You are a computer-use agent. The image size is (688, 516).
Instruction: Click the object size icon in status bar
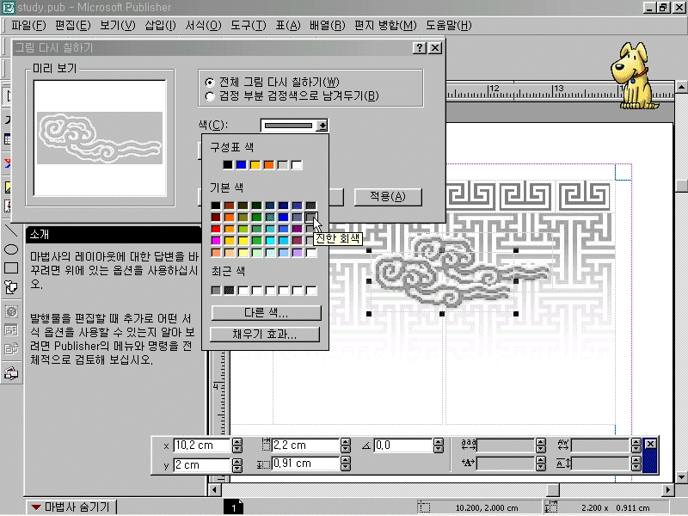tap(551, 507)
